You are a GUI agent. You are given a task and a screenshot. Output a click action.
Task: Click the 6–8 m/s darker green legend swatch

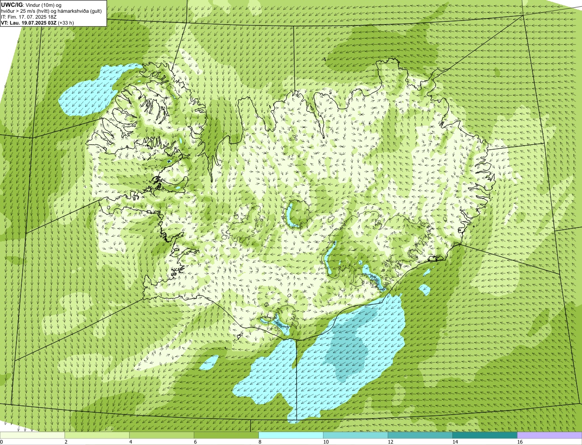(226, 435)
